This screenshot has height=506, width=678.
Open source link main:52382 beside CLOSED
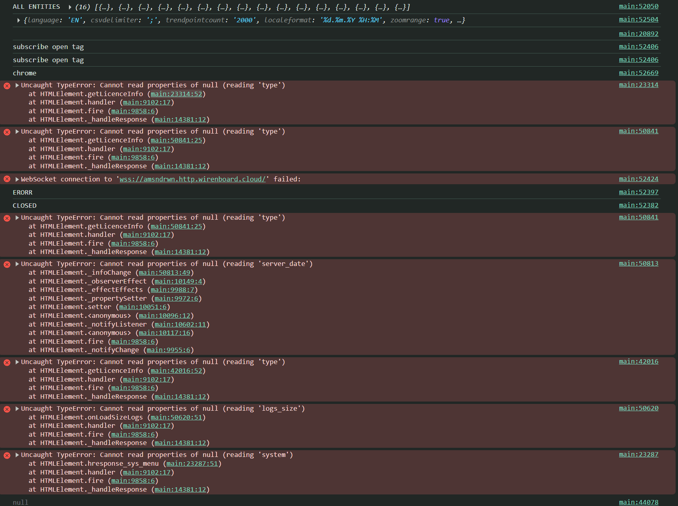coord(638,205)
